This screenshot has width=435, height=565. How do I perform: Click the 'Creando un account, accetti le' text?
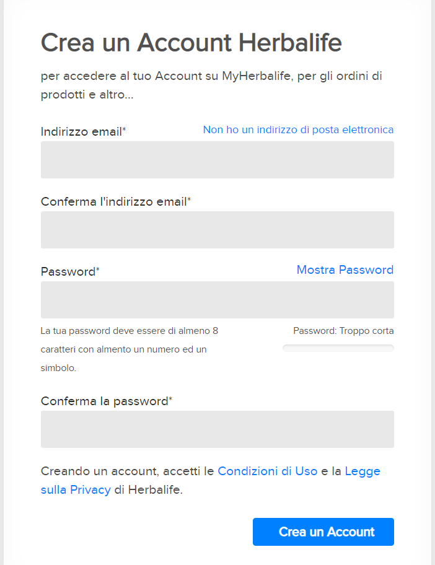tap(127, 471)
